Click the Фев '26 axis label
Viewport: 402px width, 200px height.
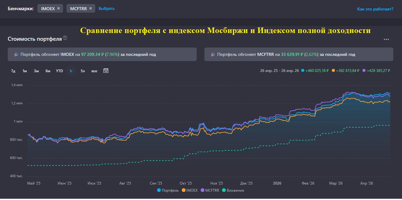pyautogui.click(x=308, y=183)
